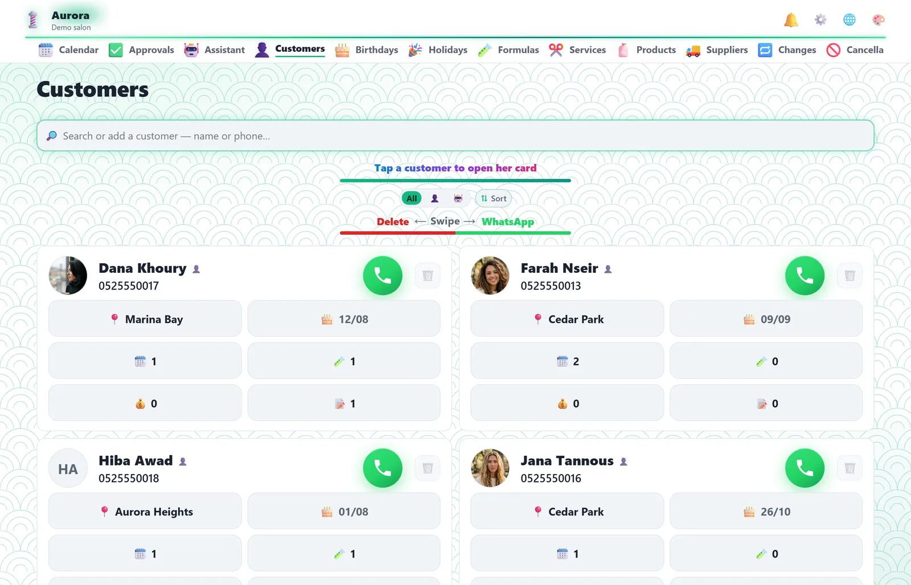911x585 pixels.
Task: Open Jana Tannous profile photo
Action: coord(490,468)
